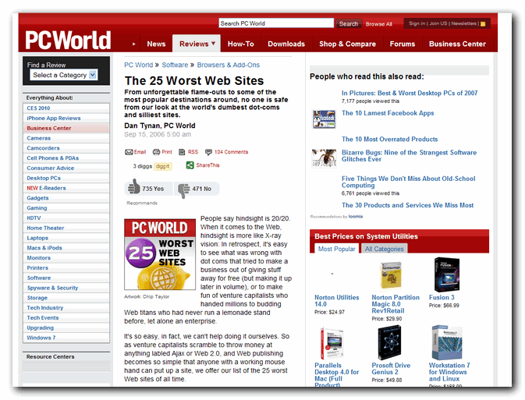Image resolution: width=525 pixels, height=400 pixels.
Task: Open The 10 Lamest Facebook Apps
Action: (388, 113)
